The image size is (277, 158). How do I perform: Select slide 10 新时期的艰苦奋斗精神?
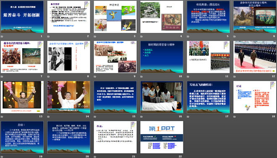[162, 57]
